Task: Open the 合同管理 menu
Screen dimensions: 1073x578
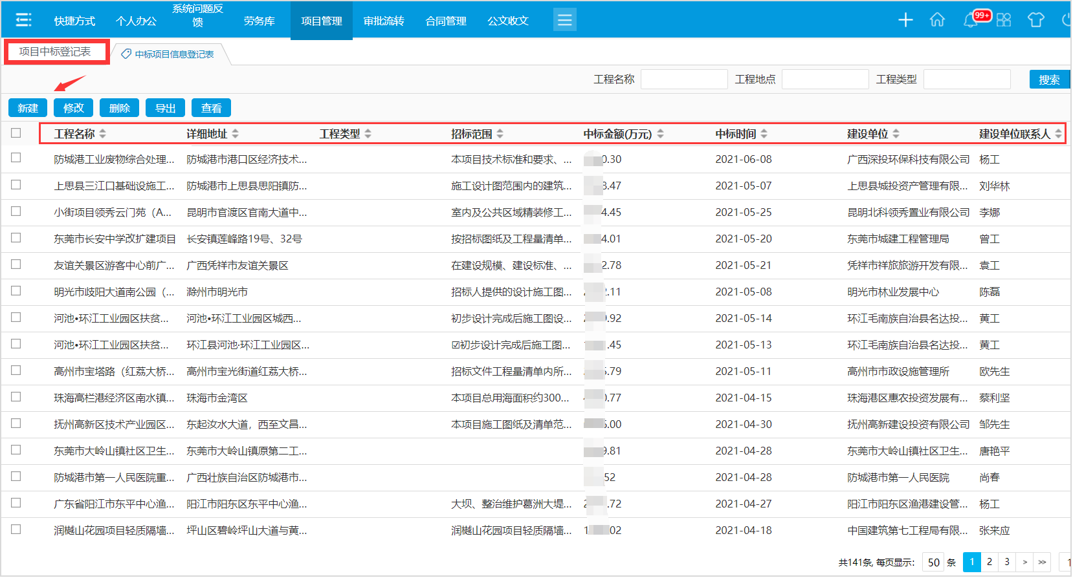Action: coord(446,21)
